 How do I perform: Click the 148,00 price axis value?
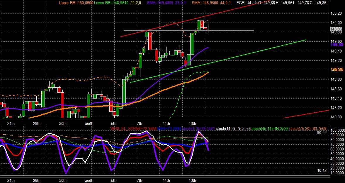click(x=336, y=117)
